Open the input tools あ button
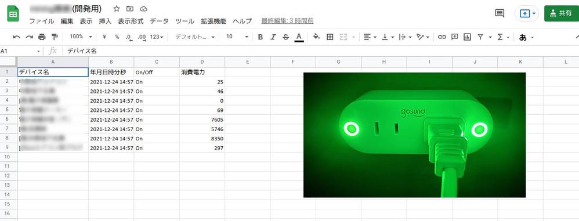 click(526, 37)
